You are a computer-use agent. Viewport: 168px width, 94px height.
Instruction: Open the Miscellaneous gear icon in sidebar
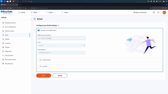[3, 64]
